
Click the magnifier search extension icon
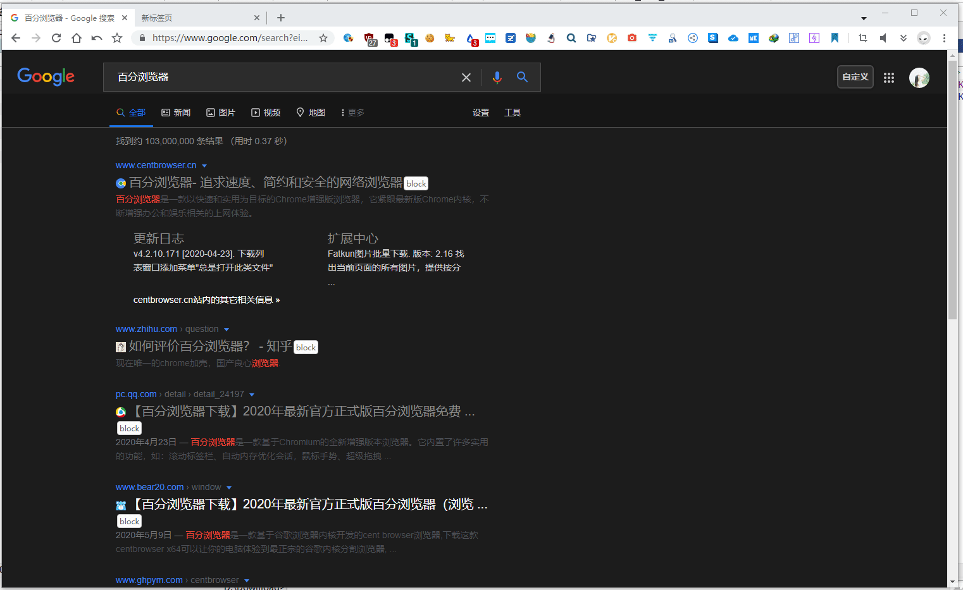tap(571, 38)
